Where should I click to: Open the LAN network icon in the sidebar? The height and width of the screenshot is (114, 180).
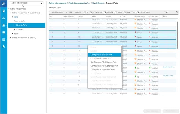tap(4, 18)
